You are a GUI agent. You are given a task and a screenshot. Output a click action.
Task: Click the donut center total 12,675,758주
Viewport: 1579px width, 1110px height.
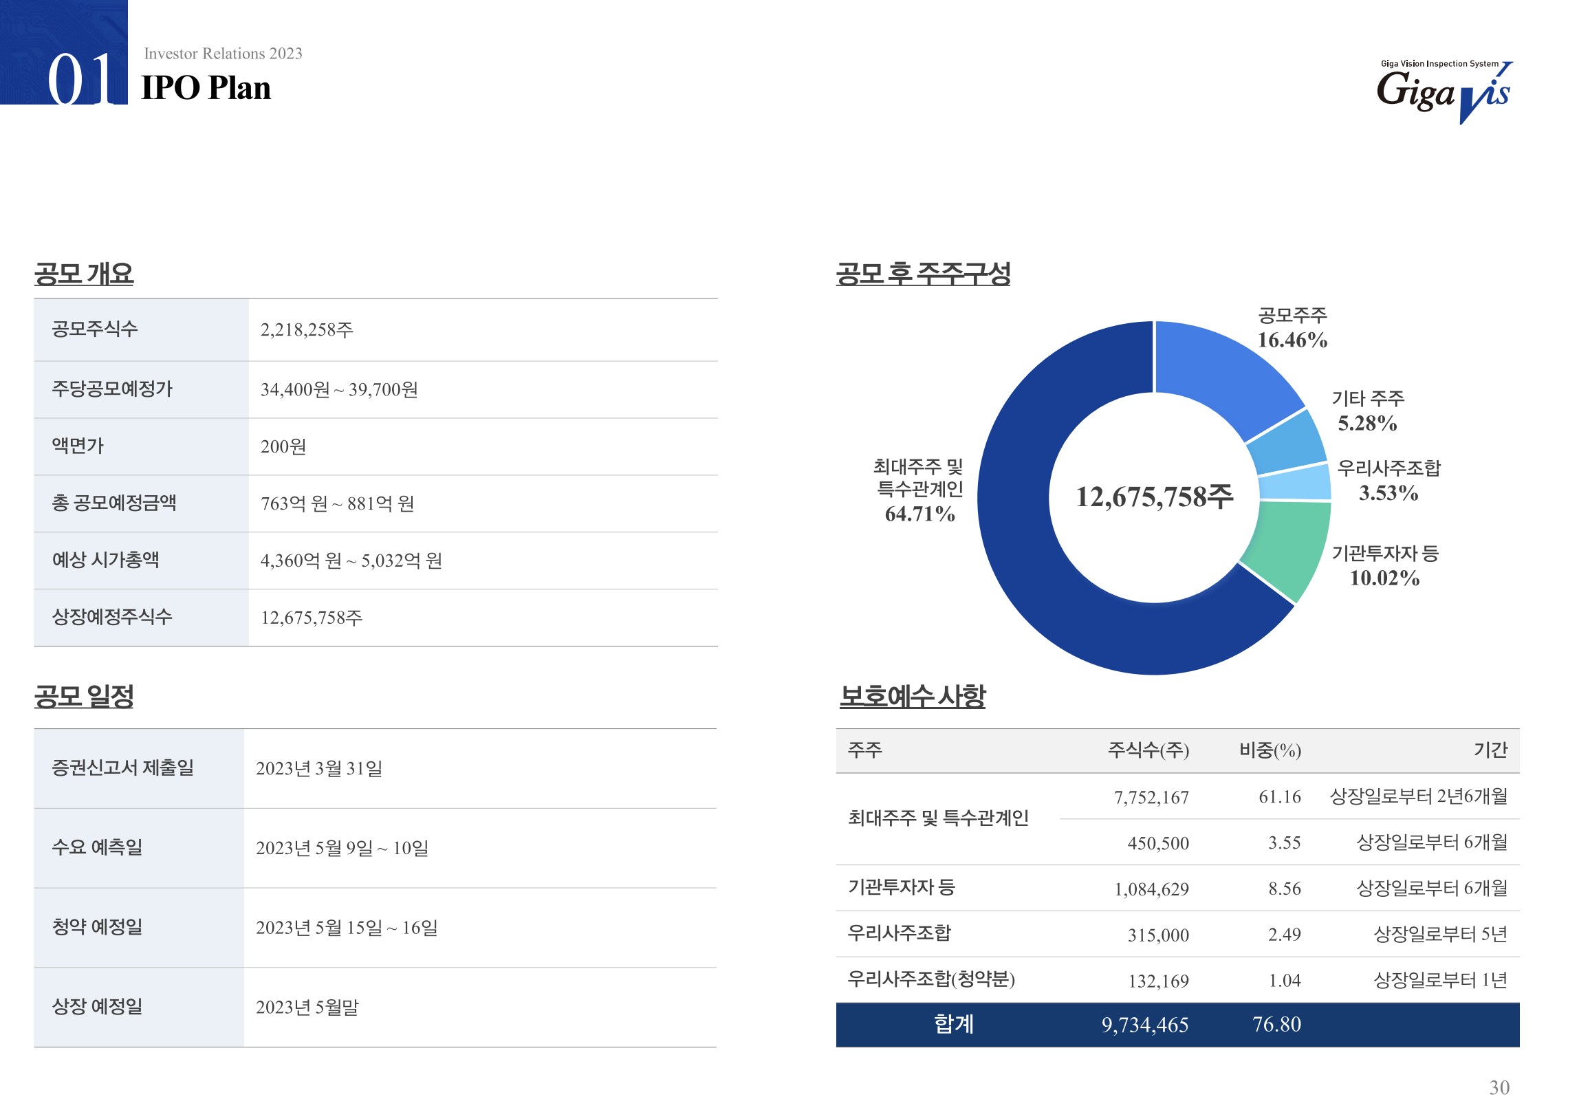[1154, 497]
